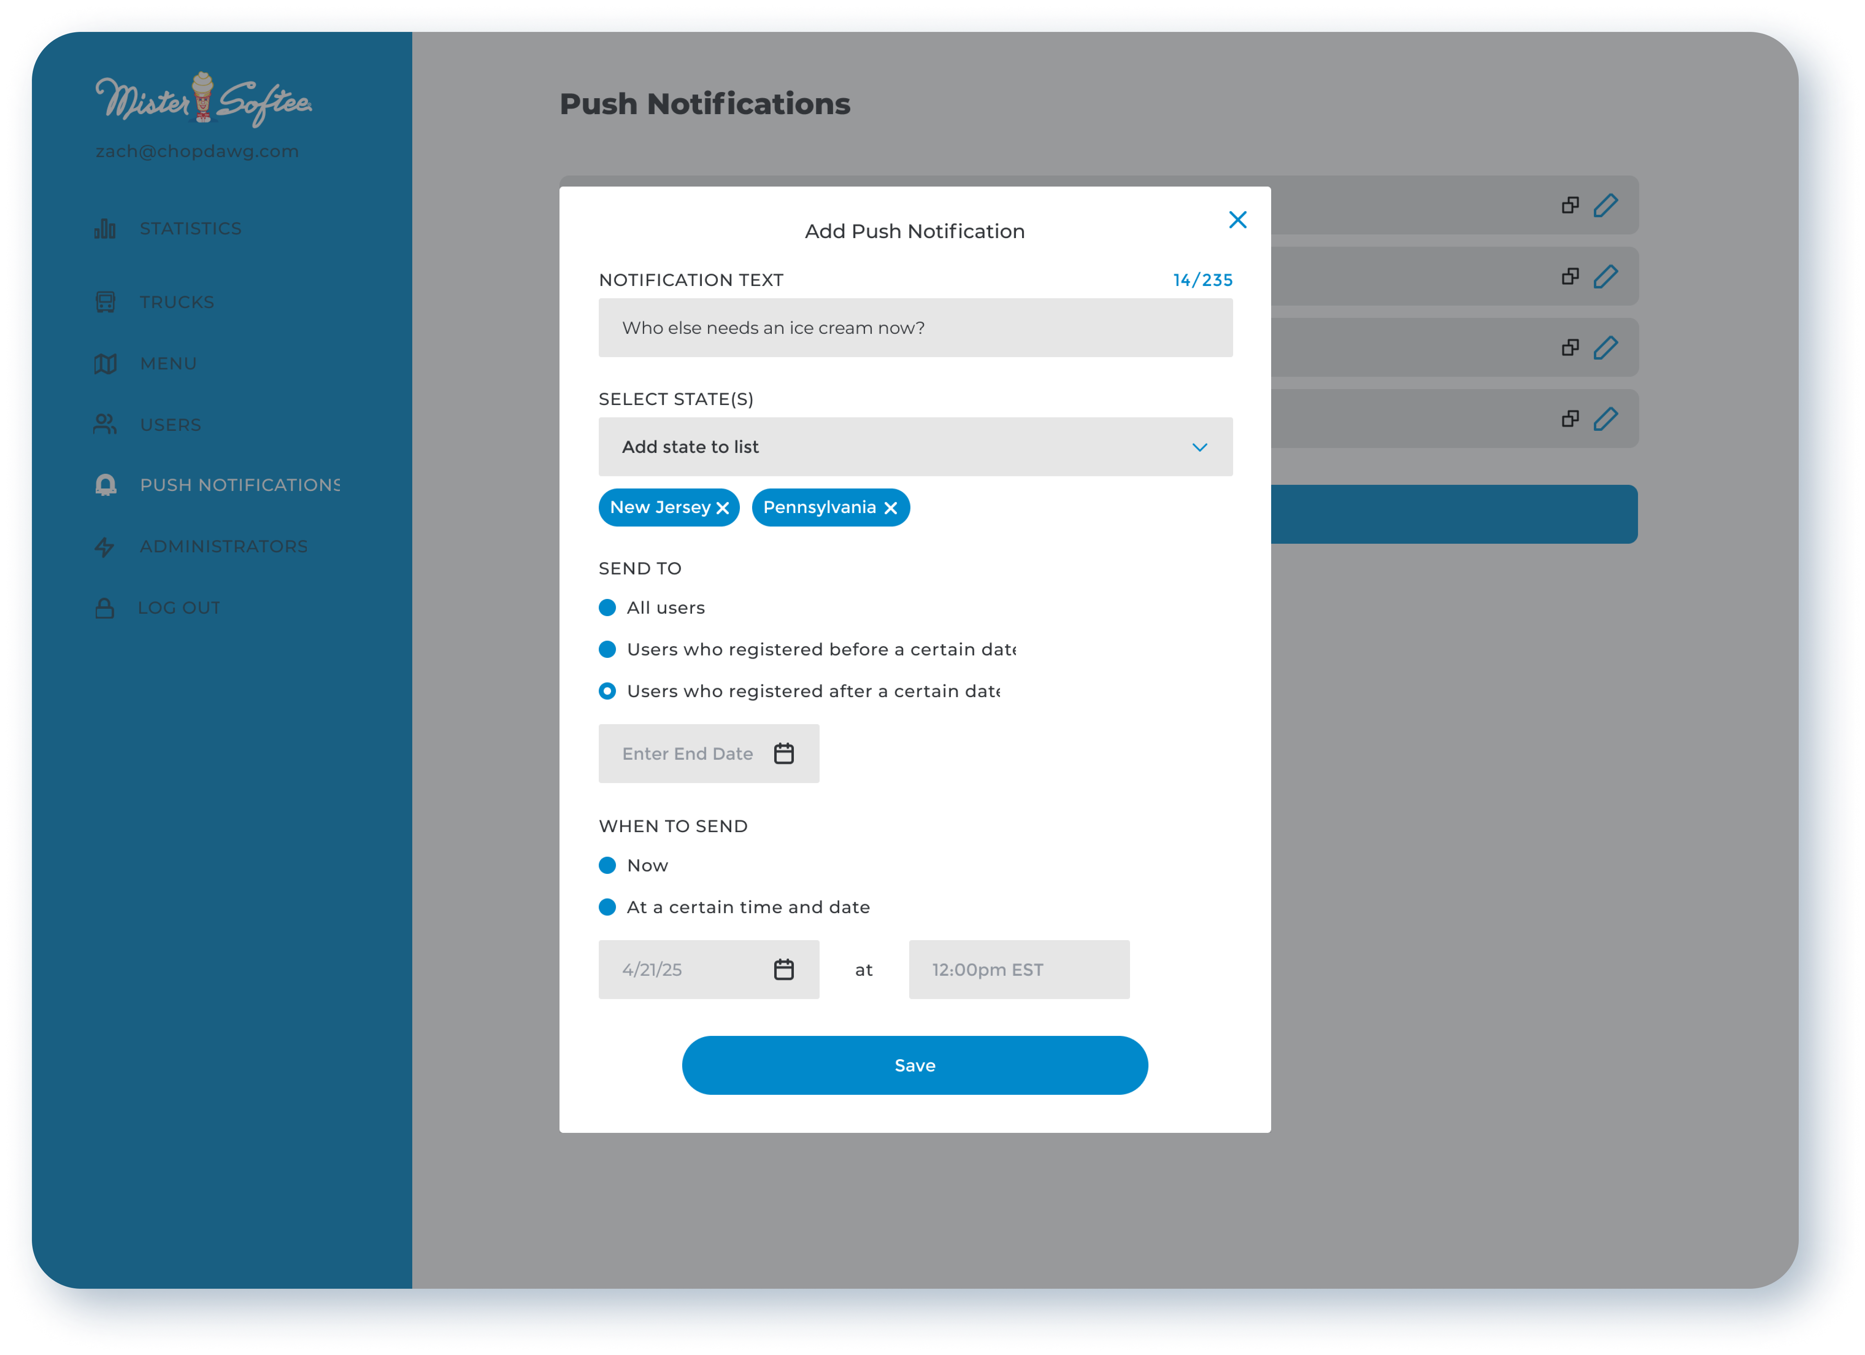Open calendar picker for End Date
The width and height of the screenshot is (1865, 1355).
(784, 754)
